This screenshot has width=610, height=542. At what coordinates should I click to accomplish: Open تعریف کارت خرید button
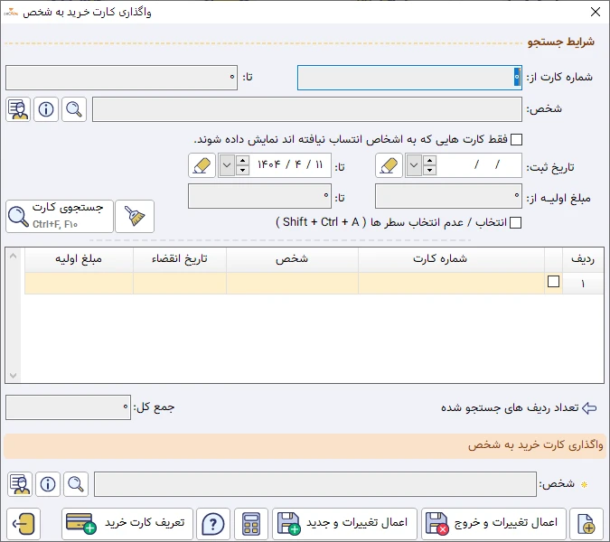[x=127, y=524]
